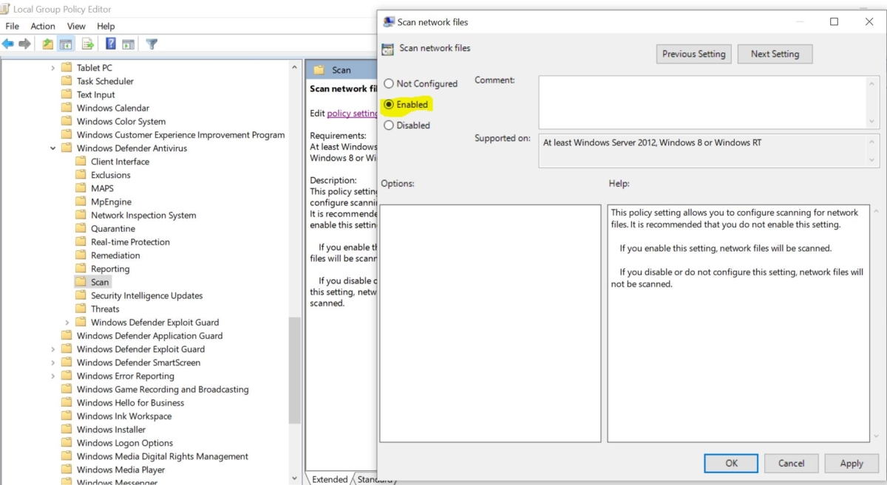The image size is (887, 485).
Task: Click the Forward navigation arrow
Action: click(24, 44)
